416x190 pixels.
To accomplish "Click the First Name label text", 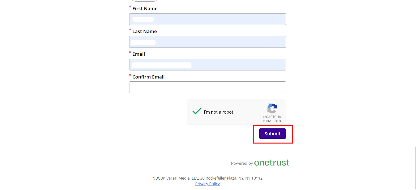I will (x=145, y=9).
